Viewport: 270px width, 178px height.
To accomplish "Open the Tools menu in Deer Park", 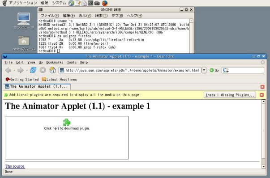I will pyautogui.click(x=72, y=62).
